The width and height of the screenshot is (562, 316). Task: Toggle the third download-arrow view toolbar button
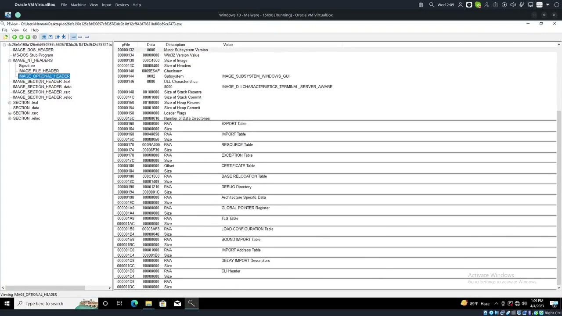pos(57,37)
